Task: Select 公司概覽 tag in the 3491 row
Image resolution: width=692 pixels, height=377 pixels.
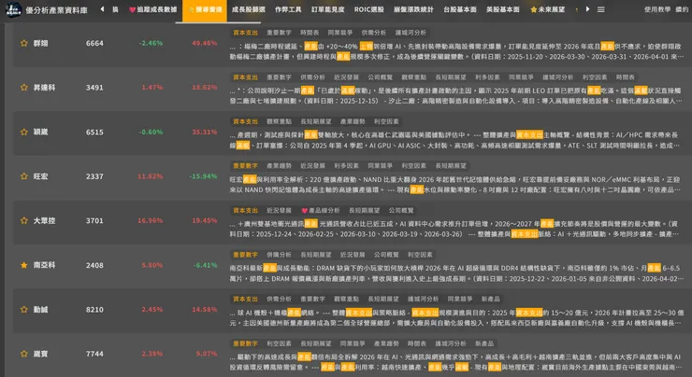Action: tap(380, 77)
